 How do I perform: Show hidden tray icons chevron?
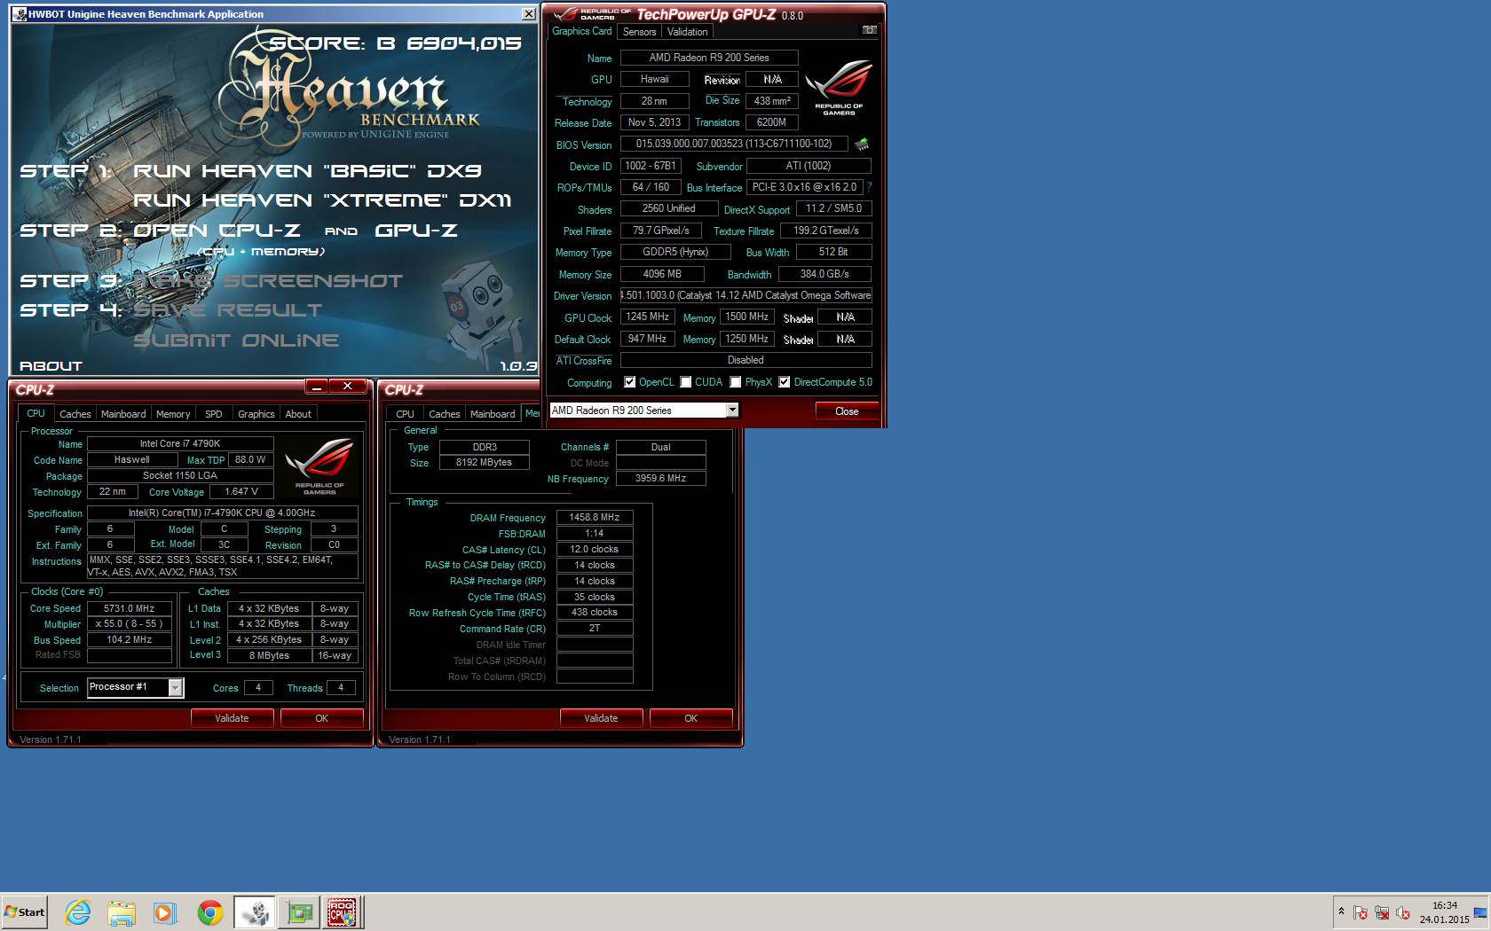click(1341, 911)
